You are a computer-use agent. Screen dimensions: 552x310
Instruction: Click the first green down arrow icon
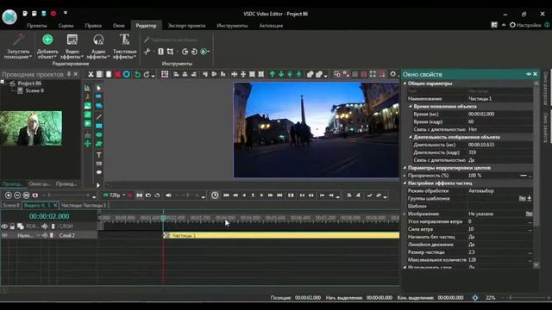(281, 74)
